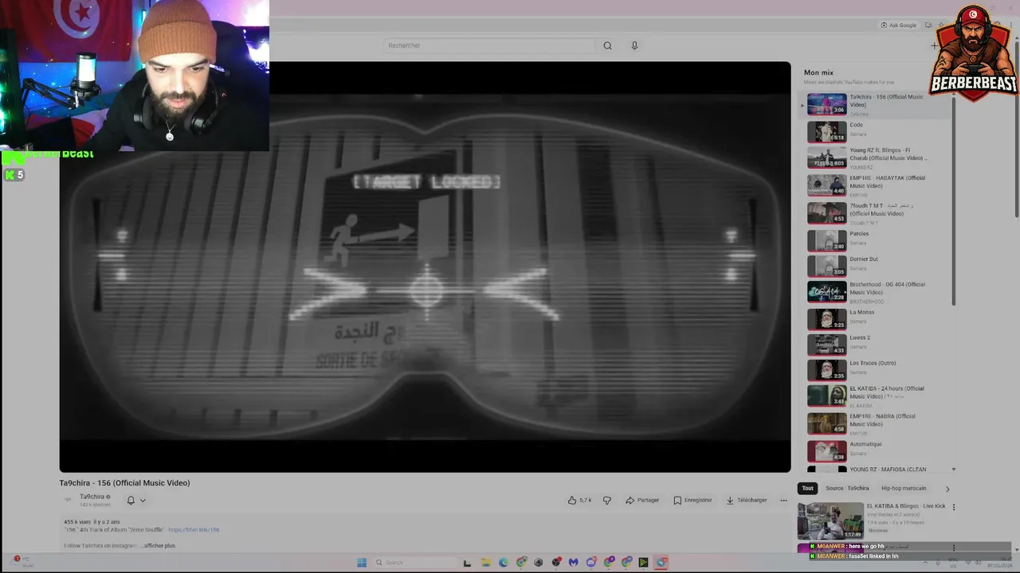Play Les Traces (Outro) in mix

878,369
